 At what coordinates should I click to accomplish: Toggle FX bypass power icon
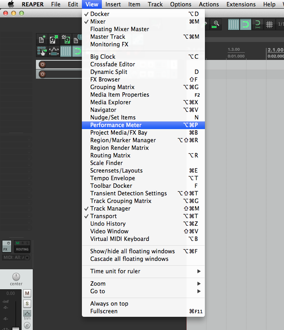[8, 243]
